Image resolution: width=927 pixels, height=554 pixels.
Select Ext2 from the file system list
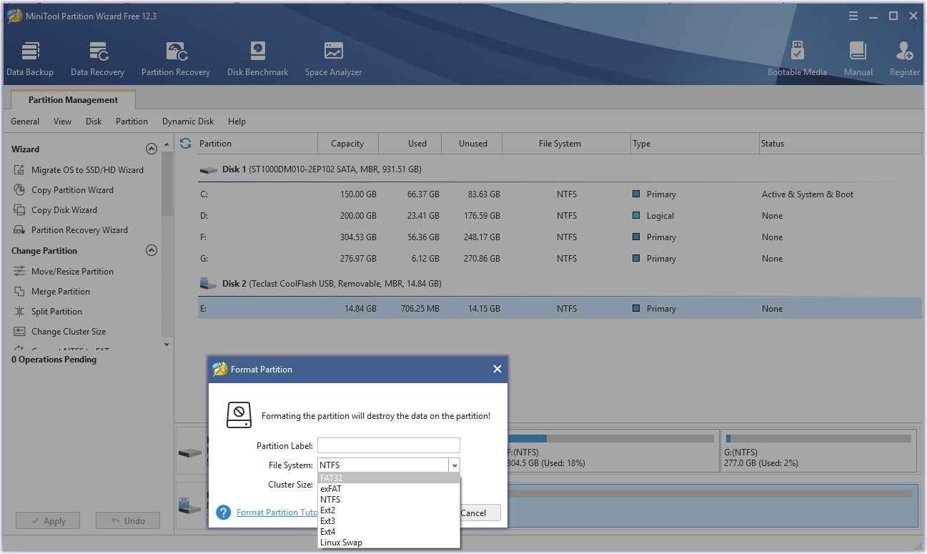pos(389,510)
